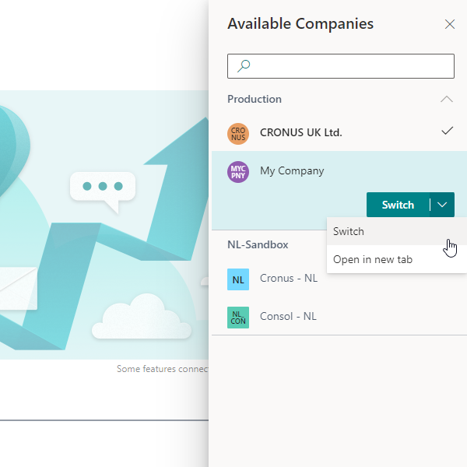Close the Available Companies panel
This screenshot has width=467, height=467.
[x=449, y=24]
